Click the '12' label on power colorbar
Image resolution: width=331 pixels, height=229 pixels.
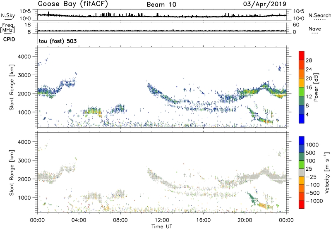(x=309, y=97)
